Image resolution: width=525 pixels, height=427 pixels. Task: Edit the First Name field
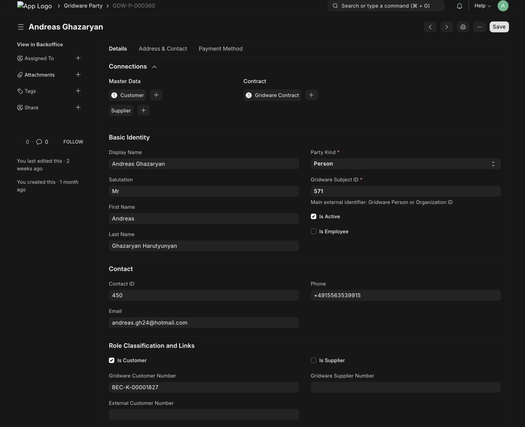tap(204, 219)
